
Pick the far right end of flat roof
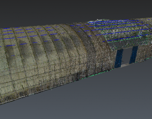[x=148, y=28]
